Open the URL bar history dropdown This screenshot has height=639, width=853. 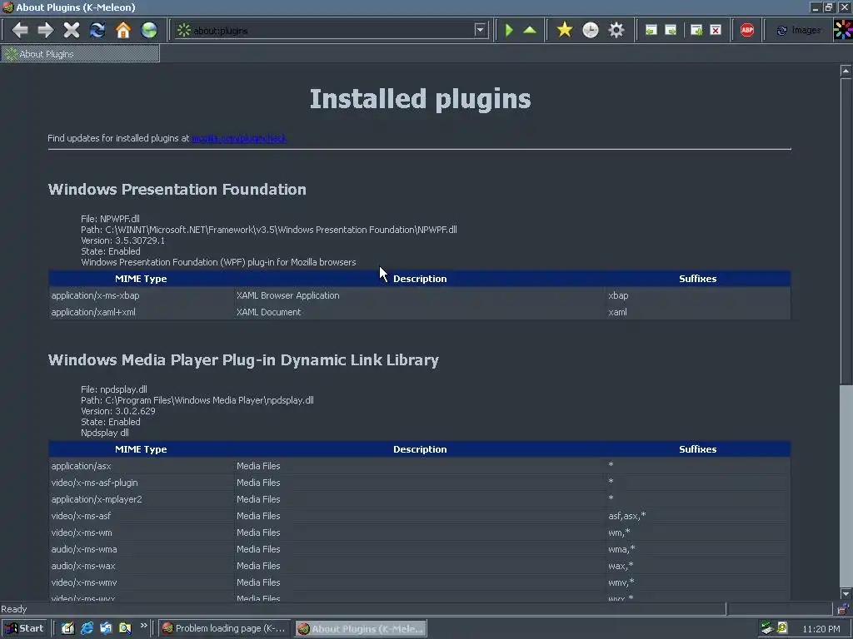tap(480, 30)
